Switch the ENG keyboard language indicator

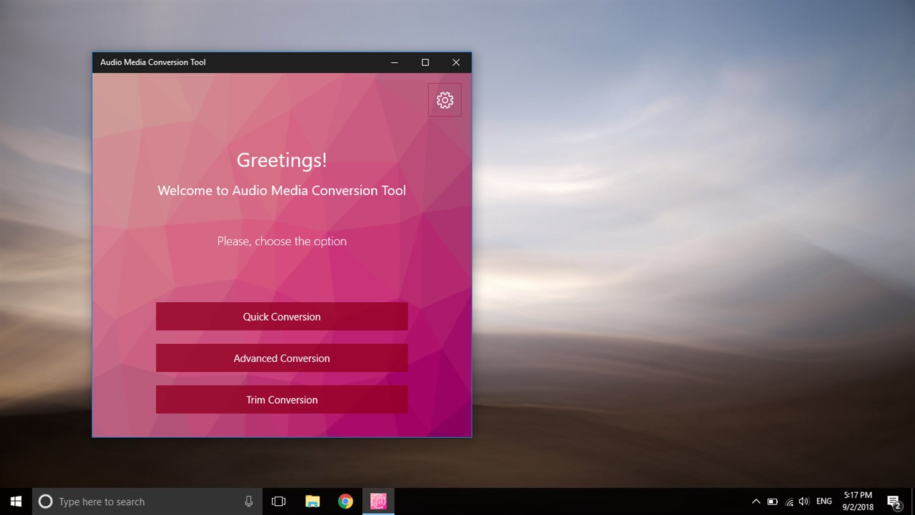coord(823,501)
